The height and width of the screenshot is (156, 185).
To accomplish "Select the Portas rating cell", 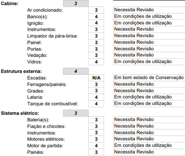I will click(x=96, y=49).
